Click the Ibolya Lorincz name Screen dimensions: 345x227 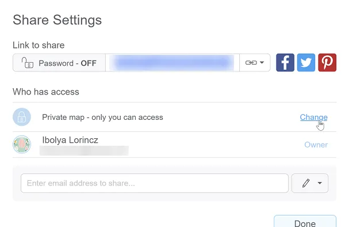(x=70, y=140)
